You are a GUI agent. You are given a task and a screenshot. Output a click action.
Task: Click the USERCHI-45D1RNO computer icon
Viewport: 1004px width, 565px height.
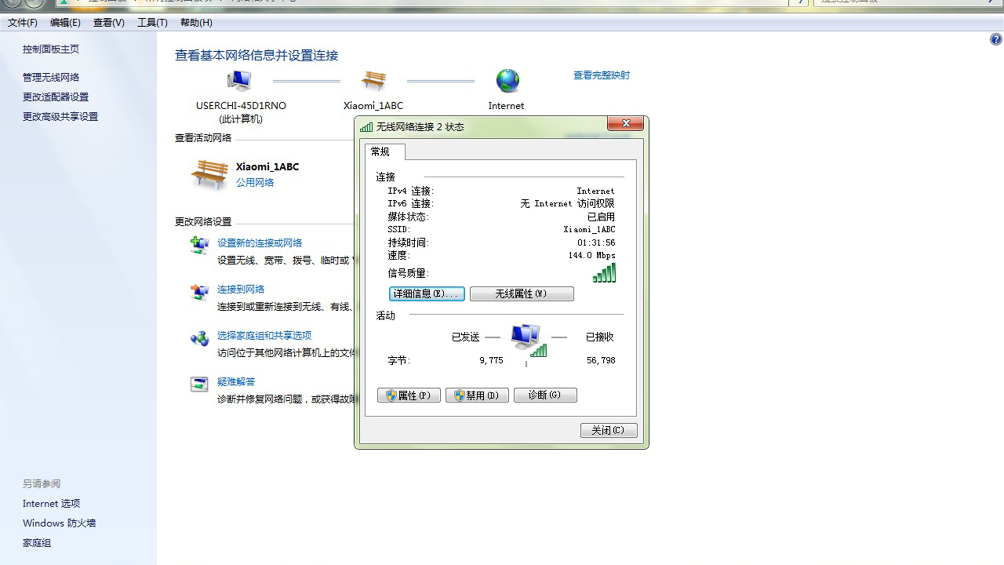pyautogui.click(x=238, y=80)
